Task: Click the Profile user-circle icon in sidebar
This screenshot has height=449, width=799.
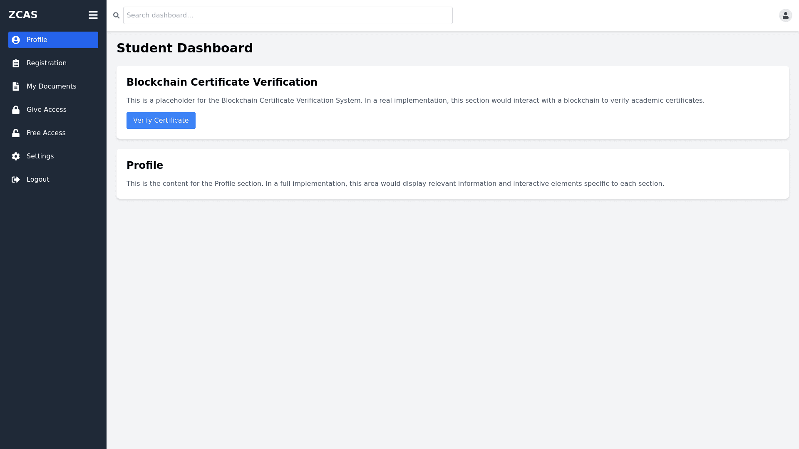Action: pos(16,40)
